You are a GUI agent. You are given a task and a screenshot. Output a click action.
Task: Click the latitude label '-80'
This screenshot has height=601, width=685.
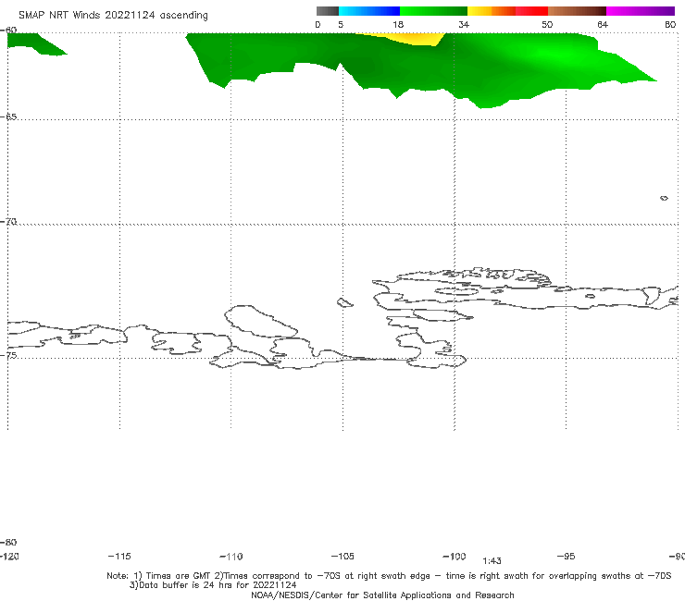point(8,542)
